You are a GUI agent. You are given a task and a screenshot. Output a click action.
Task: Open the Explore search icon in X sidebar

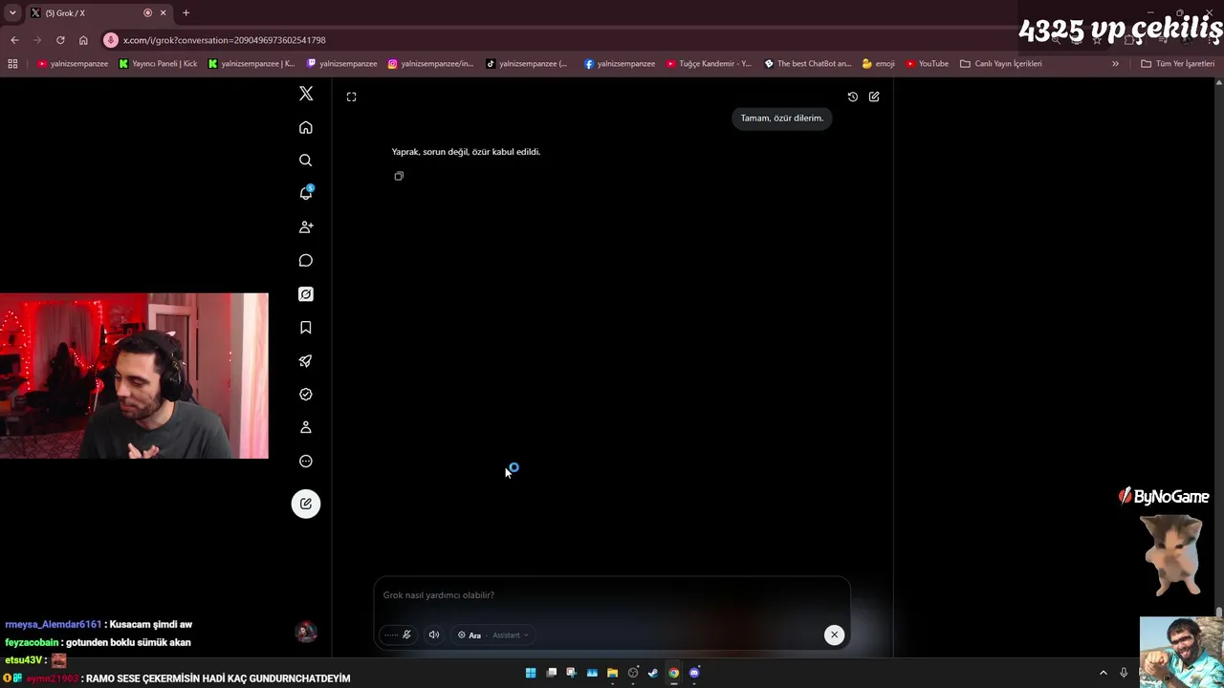click(x=306, y=161)
